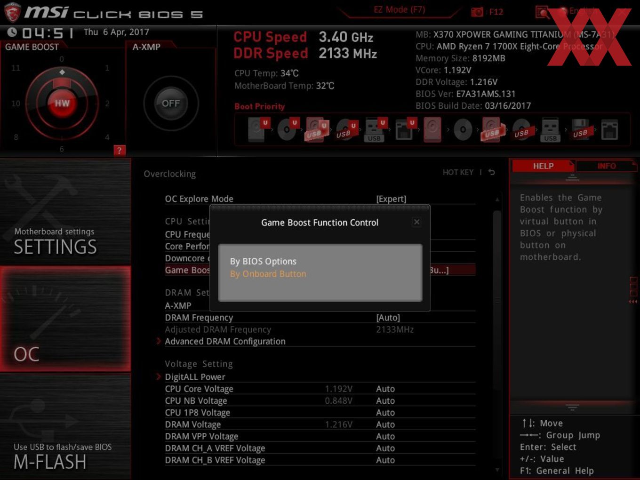Click the clock icon beside the time

[12, 32]
